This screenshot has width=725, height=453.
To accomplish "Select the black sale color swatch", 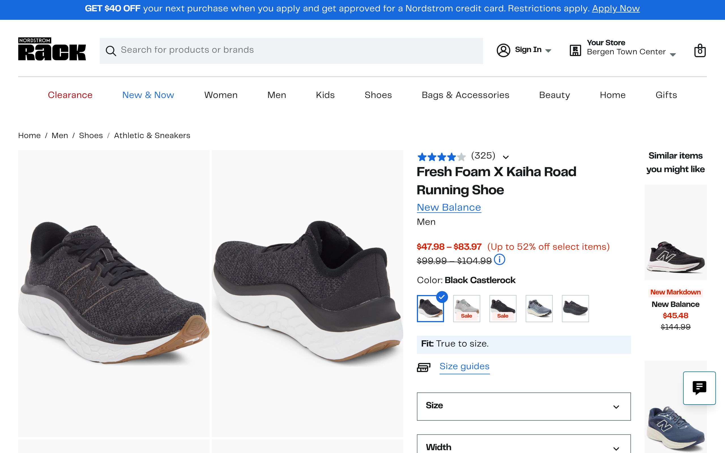I will (503, 309).
